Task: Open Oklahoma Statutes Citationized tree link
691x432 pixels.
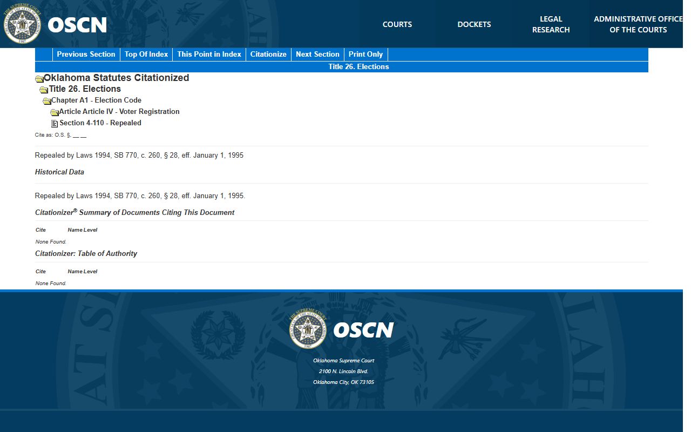Action: [117, 78]
